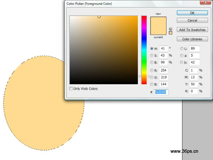Cancel the Color Picker dialog
This screenshot has height=160, width=213.
click(192, 20)
